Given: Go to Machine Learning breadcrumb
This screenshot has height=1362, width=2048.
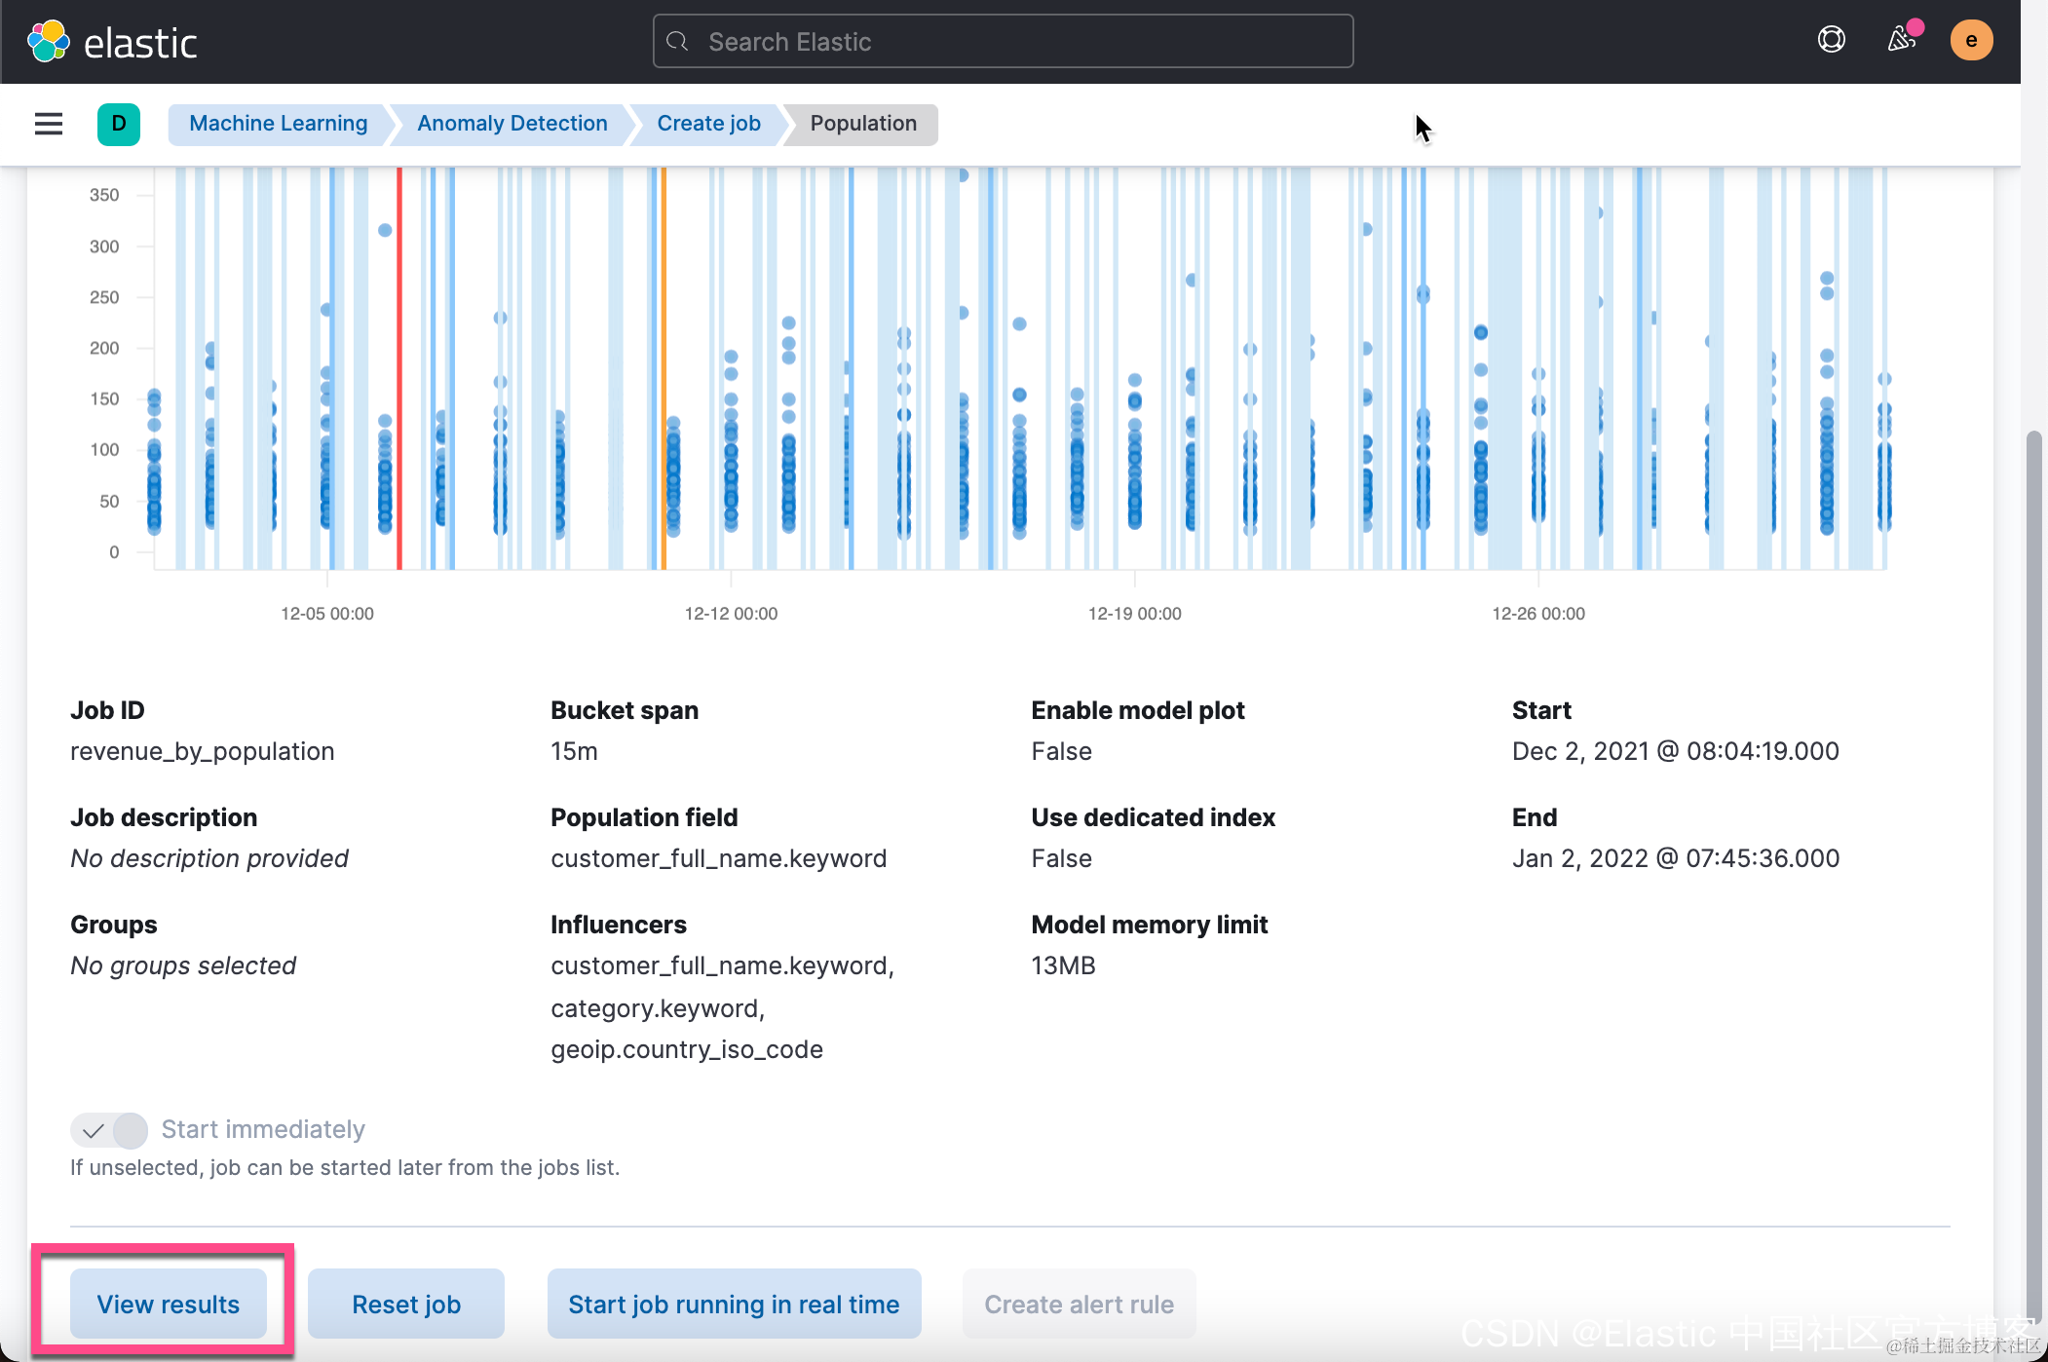Looking at the screenshot, I should click(x=278, y=124).
